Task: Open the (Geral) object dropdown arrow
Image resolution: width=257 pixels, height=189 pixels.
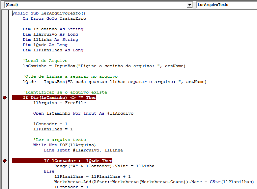Action: pyautogui.click(x=189, y=5)
